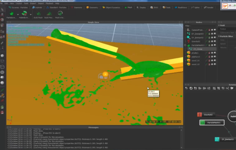The width and height of the screenshot is (236, 150).
Task: Open the Hybrido mesh dropdown arrow
Action: (x=30, y=15)
